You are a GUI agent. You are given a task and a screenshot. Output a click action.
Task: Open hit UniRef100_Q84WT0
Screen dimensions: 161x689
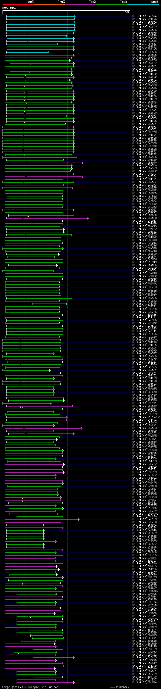[x=145, y=163]
